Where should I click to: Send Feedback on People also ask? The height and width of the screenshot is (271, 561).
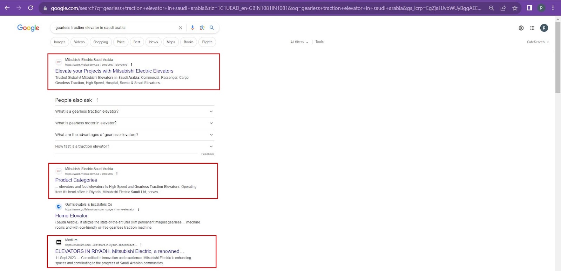(x=208, y=154)
